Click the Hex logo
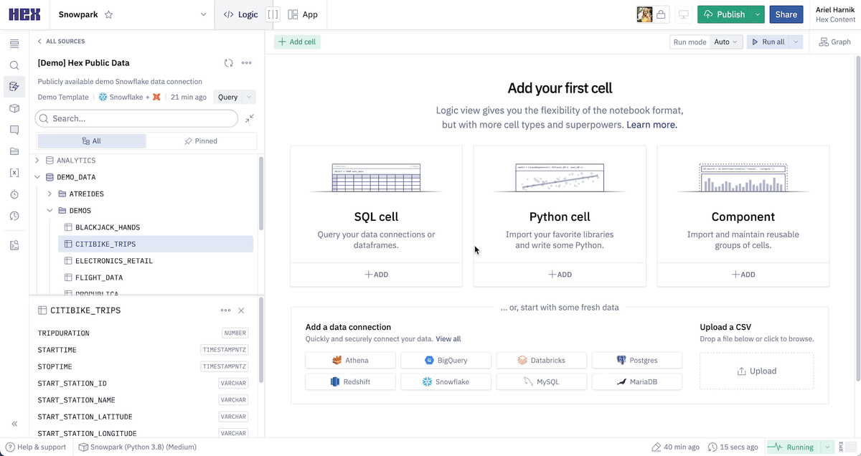The image size is (861, 456). 24,14
